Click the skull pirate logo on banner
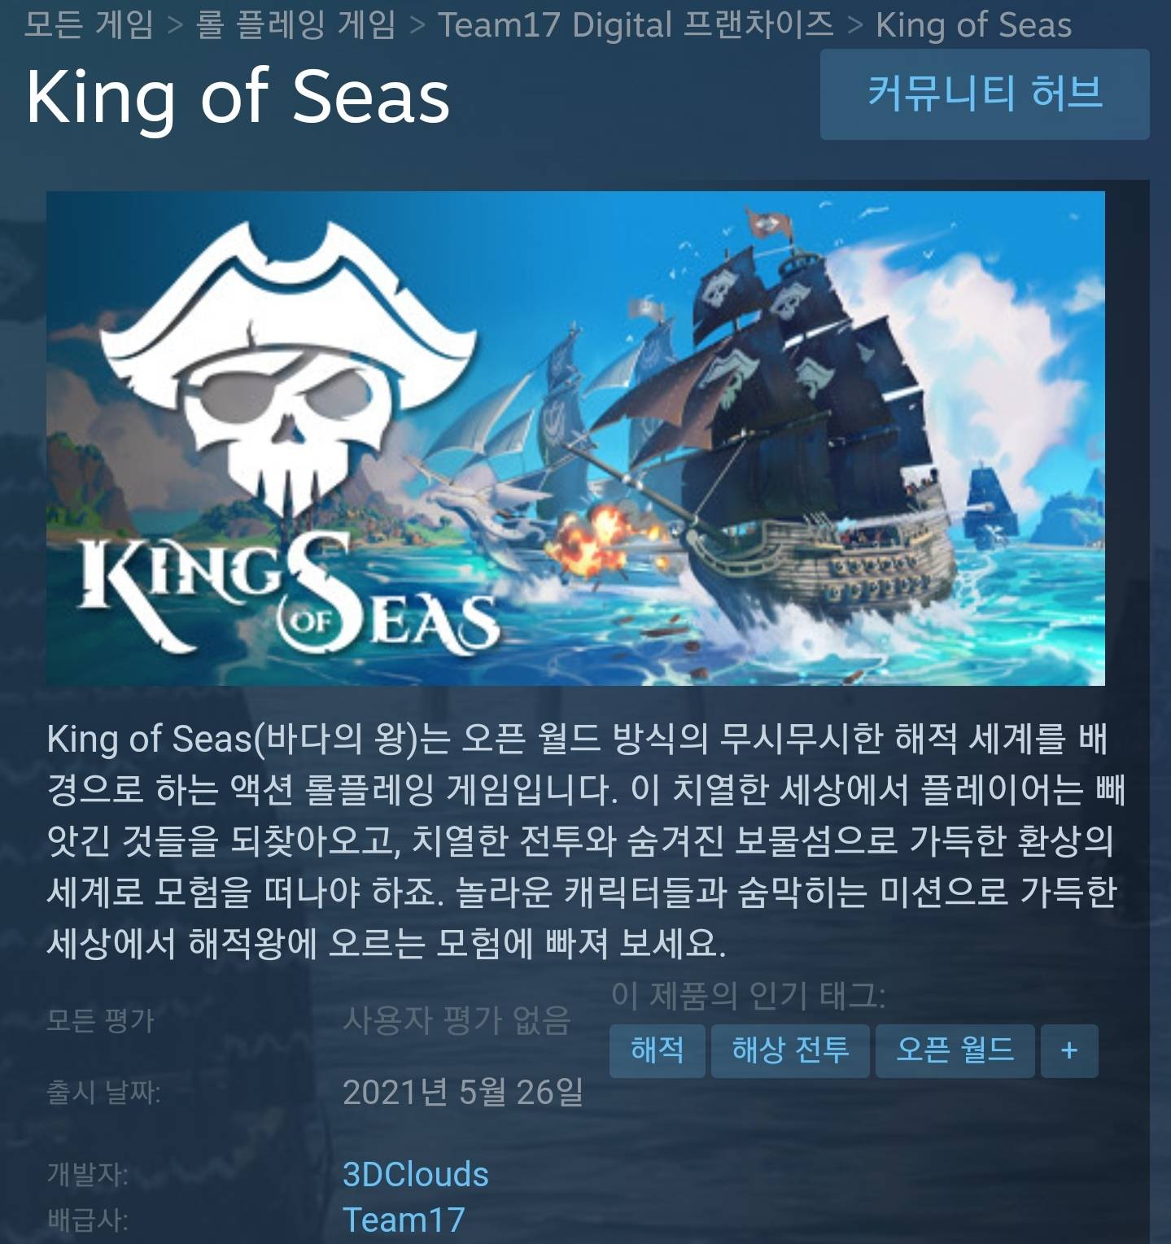The image size is (1171, 1244). [x=289, y=370]
